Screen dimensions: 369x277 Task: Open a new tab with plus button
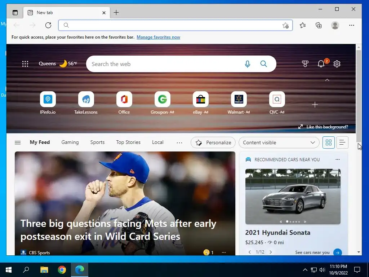pos(116,13)
